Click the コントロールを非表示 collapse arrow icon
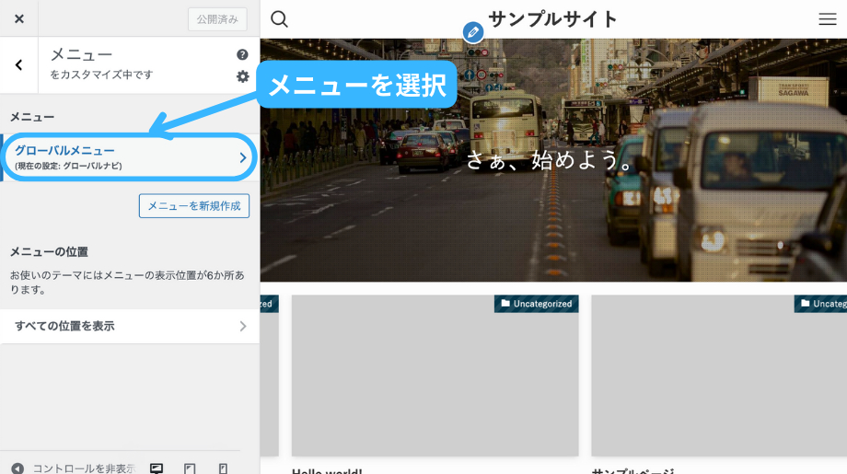 point(17,468)
